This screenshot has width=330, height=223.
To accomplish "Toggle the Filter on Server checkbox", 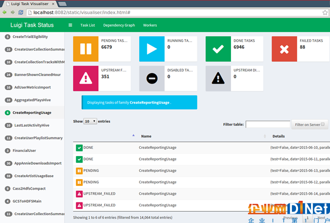I will click(323, 124).
